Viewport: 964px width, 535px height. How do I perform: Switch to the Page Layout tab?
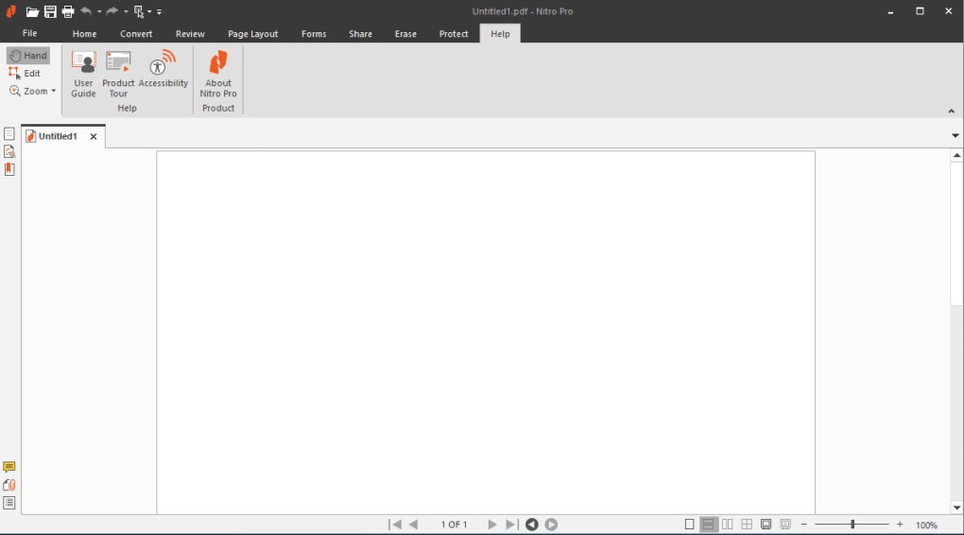[x=252, y=34]
